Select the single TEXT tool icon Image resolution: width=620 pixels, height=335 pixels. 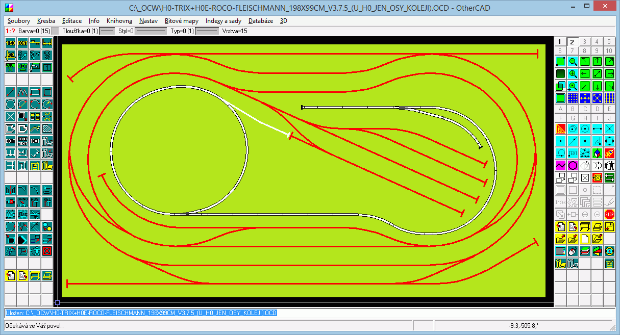(x=35, y=141)
